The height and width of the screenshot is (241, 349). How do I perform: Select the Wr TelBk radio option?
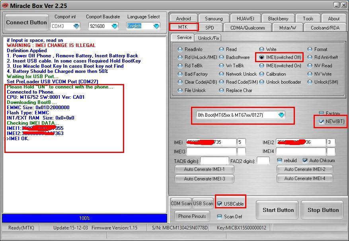232,66
